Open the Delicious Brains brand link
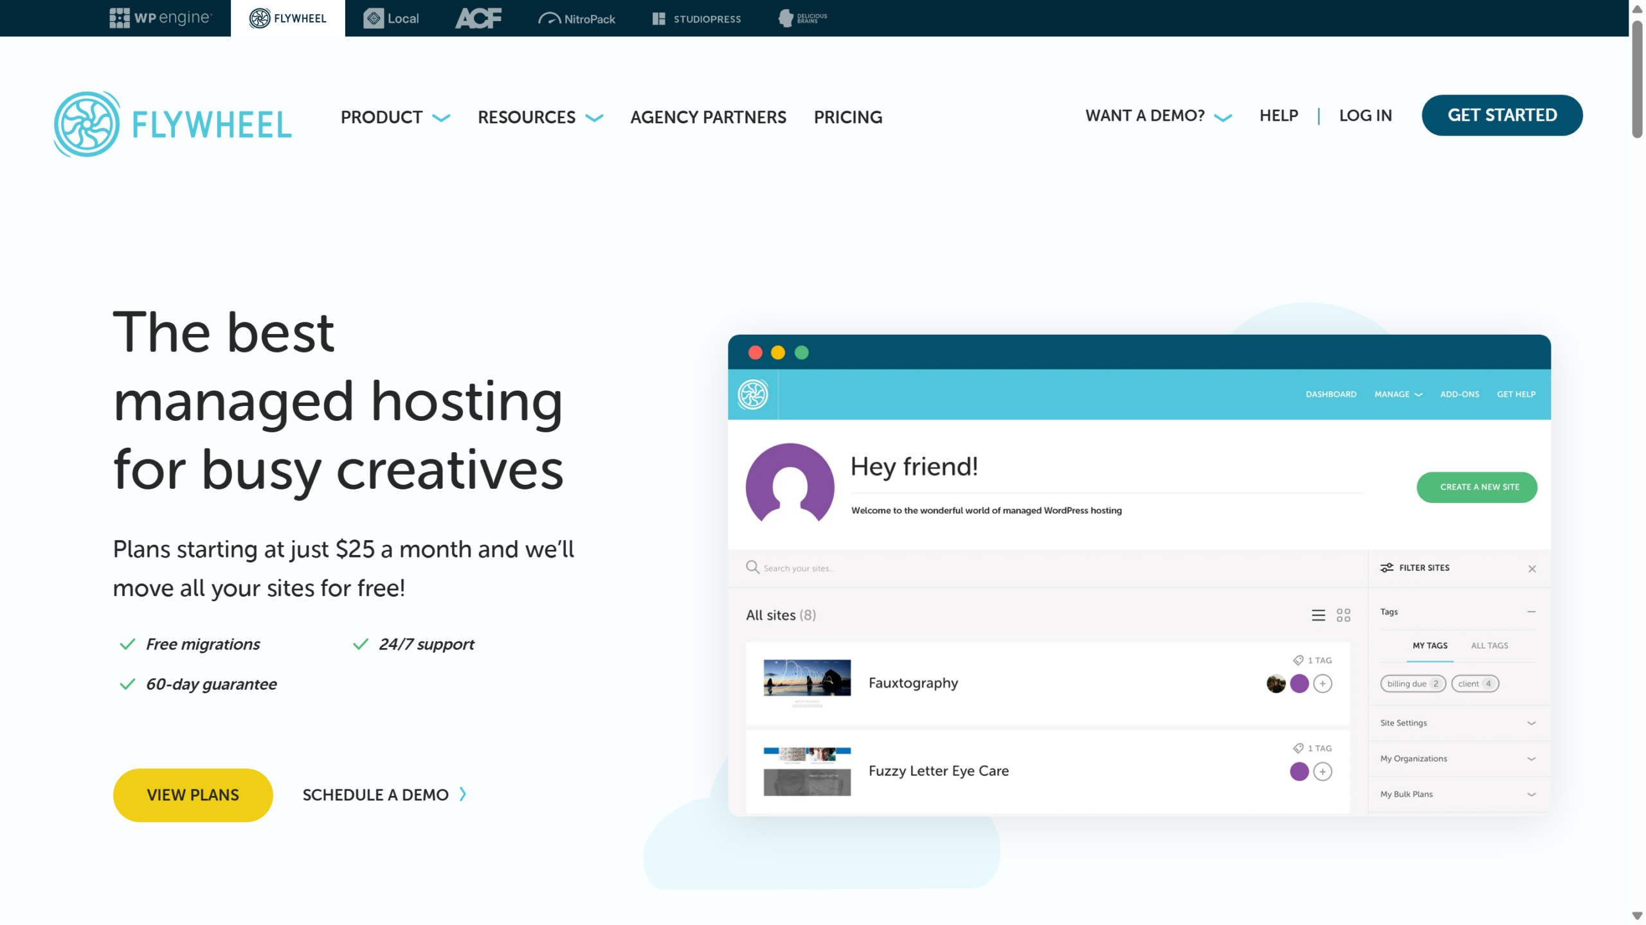 pos(802,18)
